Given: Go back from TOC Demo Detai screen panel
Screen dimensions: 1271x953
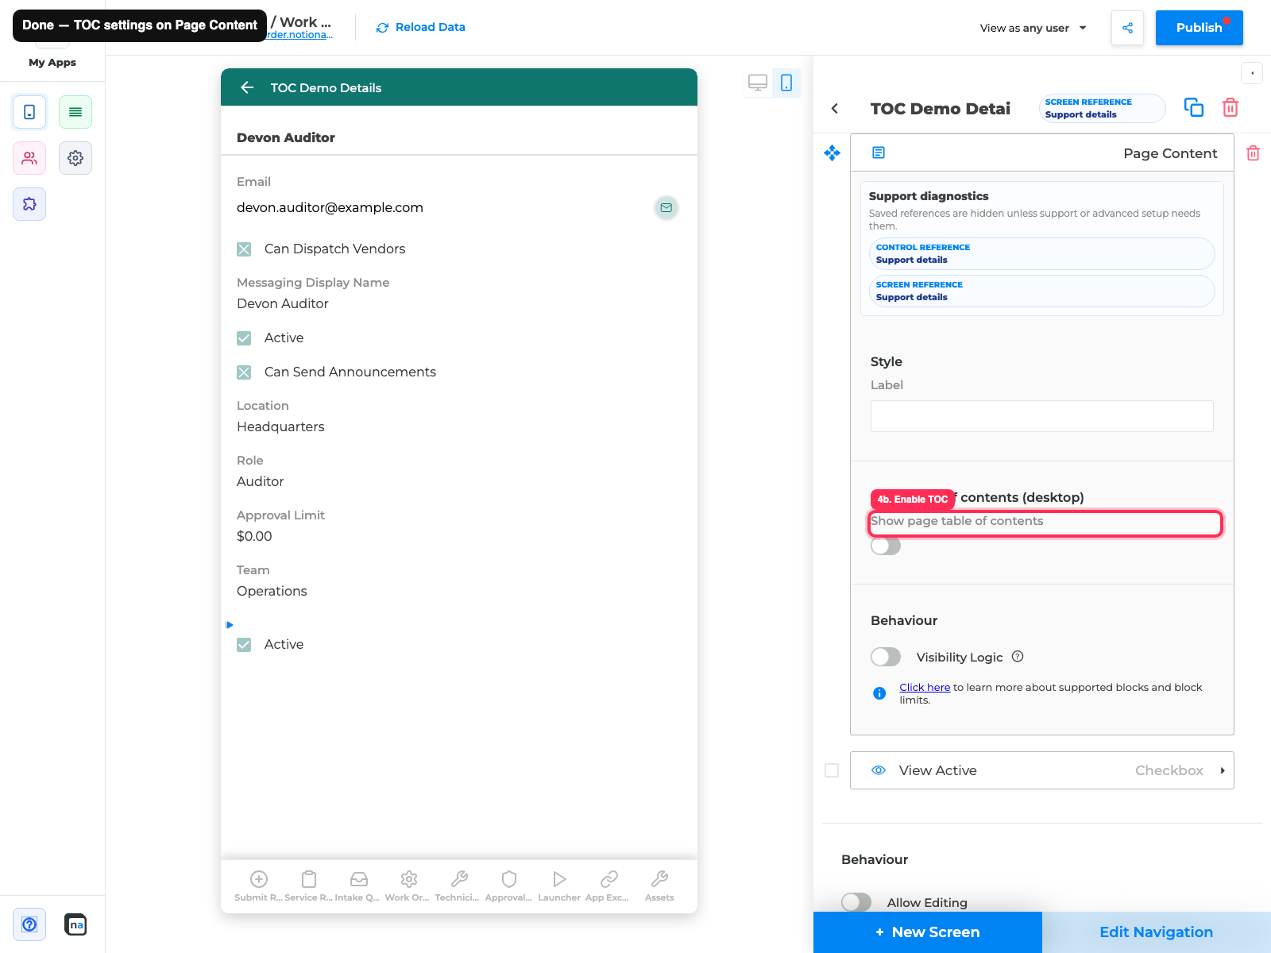Looking at the screenshot, I should tap(835, 109).
